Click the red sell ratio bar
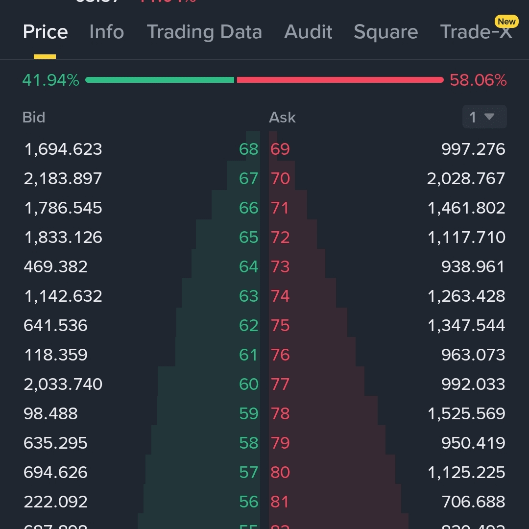Viewport: 529px width, 529px height. [340, 80]
